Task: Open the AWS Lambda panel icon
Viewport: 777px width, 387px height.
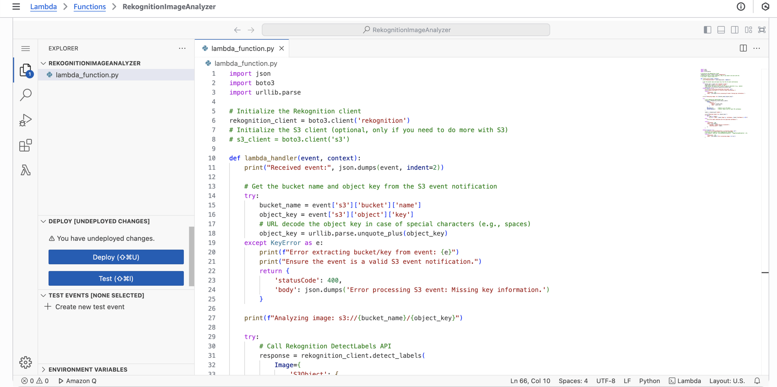Action: click(x=25, y=170)
